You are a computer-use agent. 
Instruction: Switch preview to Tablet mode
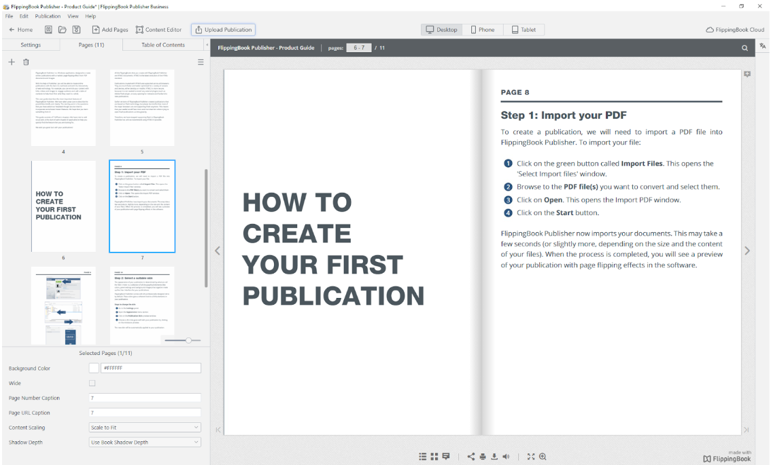[x=524, y=30]
